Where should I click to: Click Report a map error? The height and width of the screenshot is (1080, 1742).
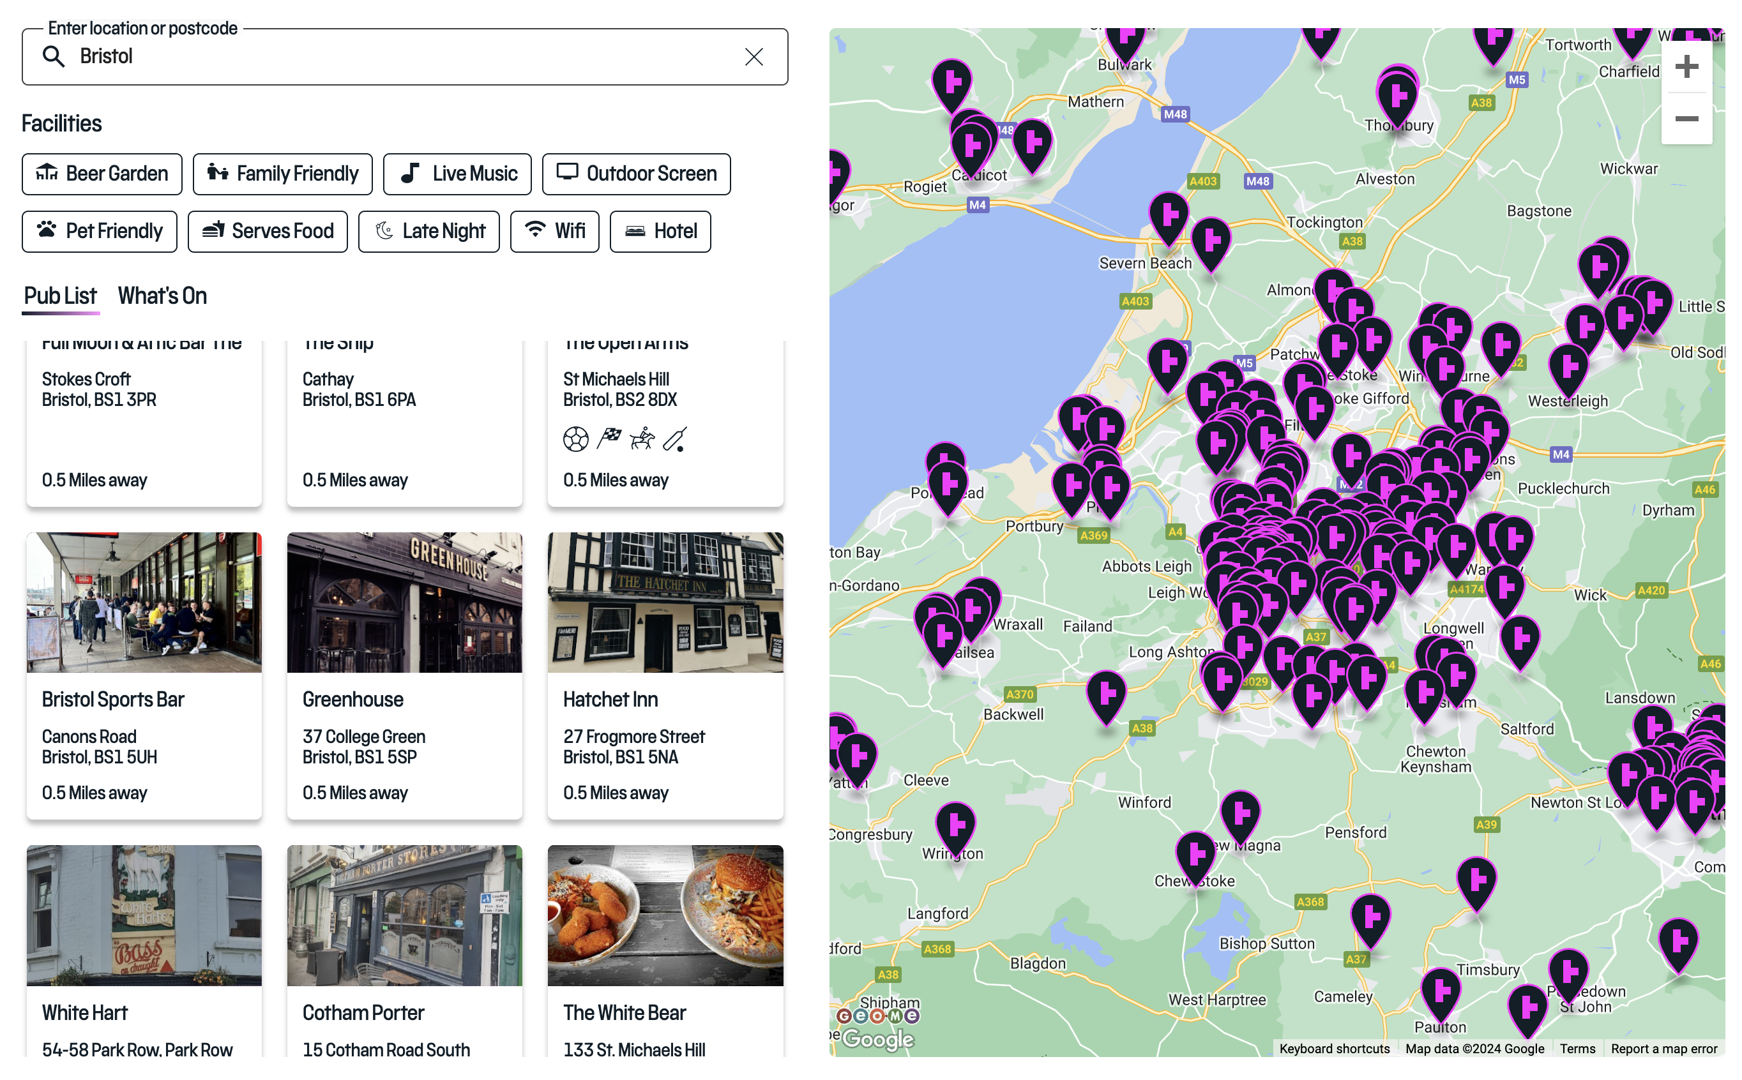click(1665, 1049)
